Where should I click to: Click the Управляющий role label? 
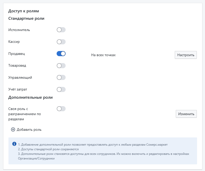point(20,77)
